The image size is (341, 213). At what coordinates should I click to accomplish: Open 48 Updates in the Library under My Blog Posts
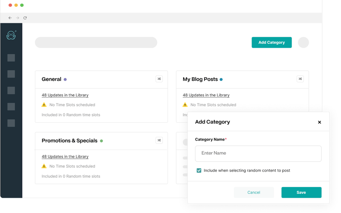pos(206,95)
